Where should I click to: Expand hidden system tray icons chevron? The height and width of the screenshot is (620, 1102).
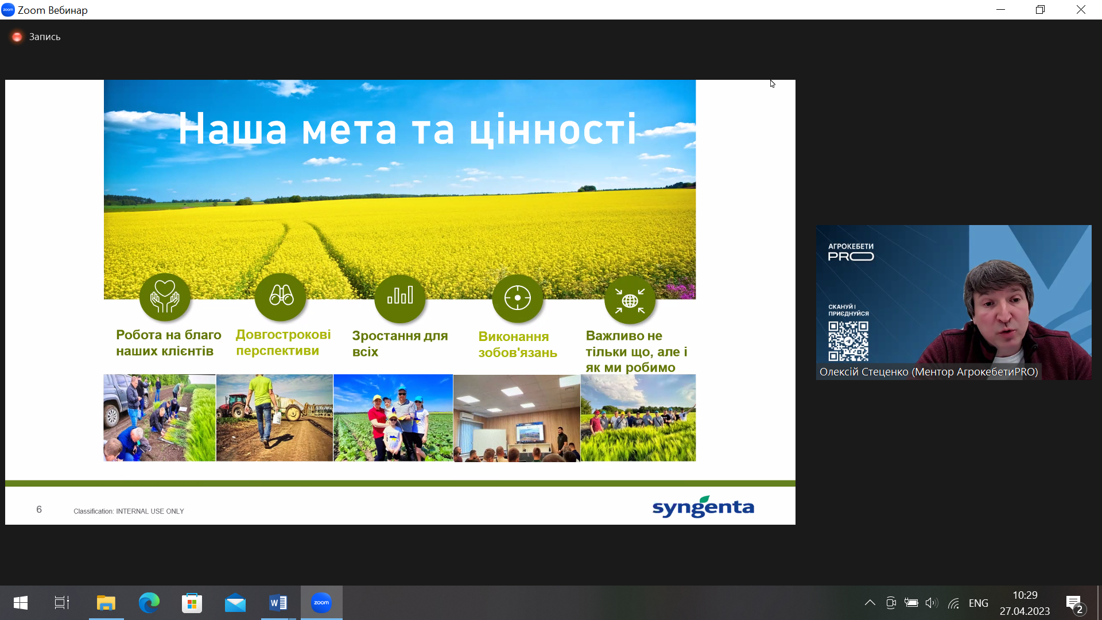[870, 603]
